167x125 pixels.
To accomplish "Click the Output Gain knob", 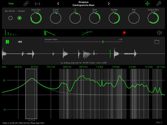I will coord(153,18).
